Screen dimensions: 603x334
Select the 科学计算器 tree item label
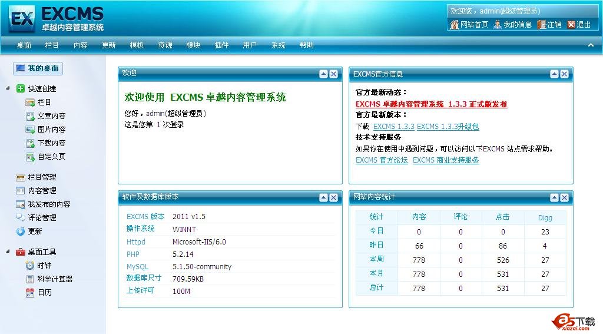click(55, 279)
